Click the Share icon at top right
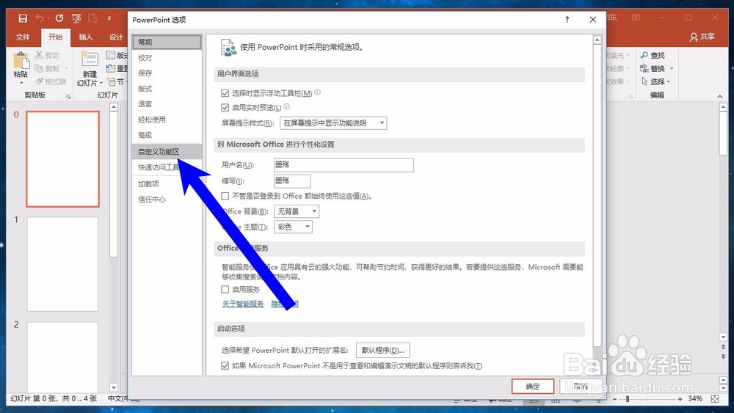Image resolution: width=734 pixels, height=413 pixels. click(694, 37)
